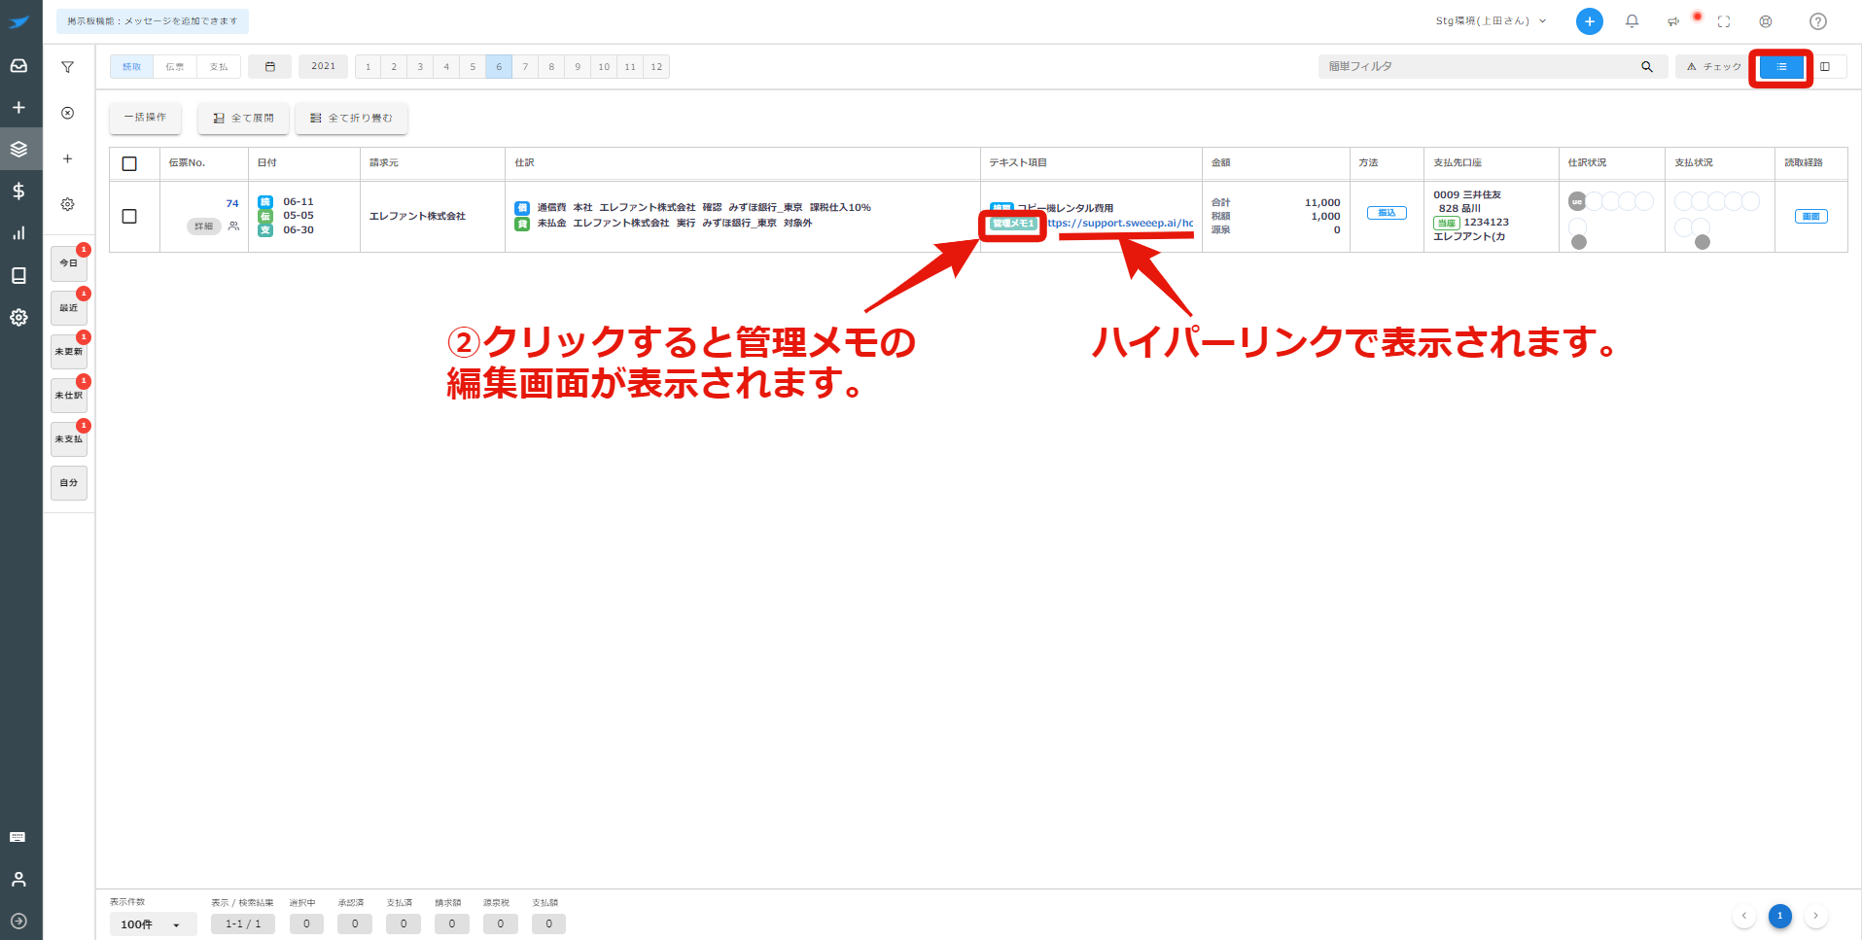Apply the 未仕訳 quick filter
The width and height of the screenshot is (1862, 940).
click(69, 396)
